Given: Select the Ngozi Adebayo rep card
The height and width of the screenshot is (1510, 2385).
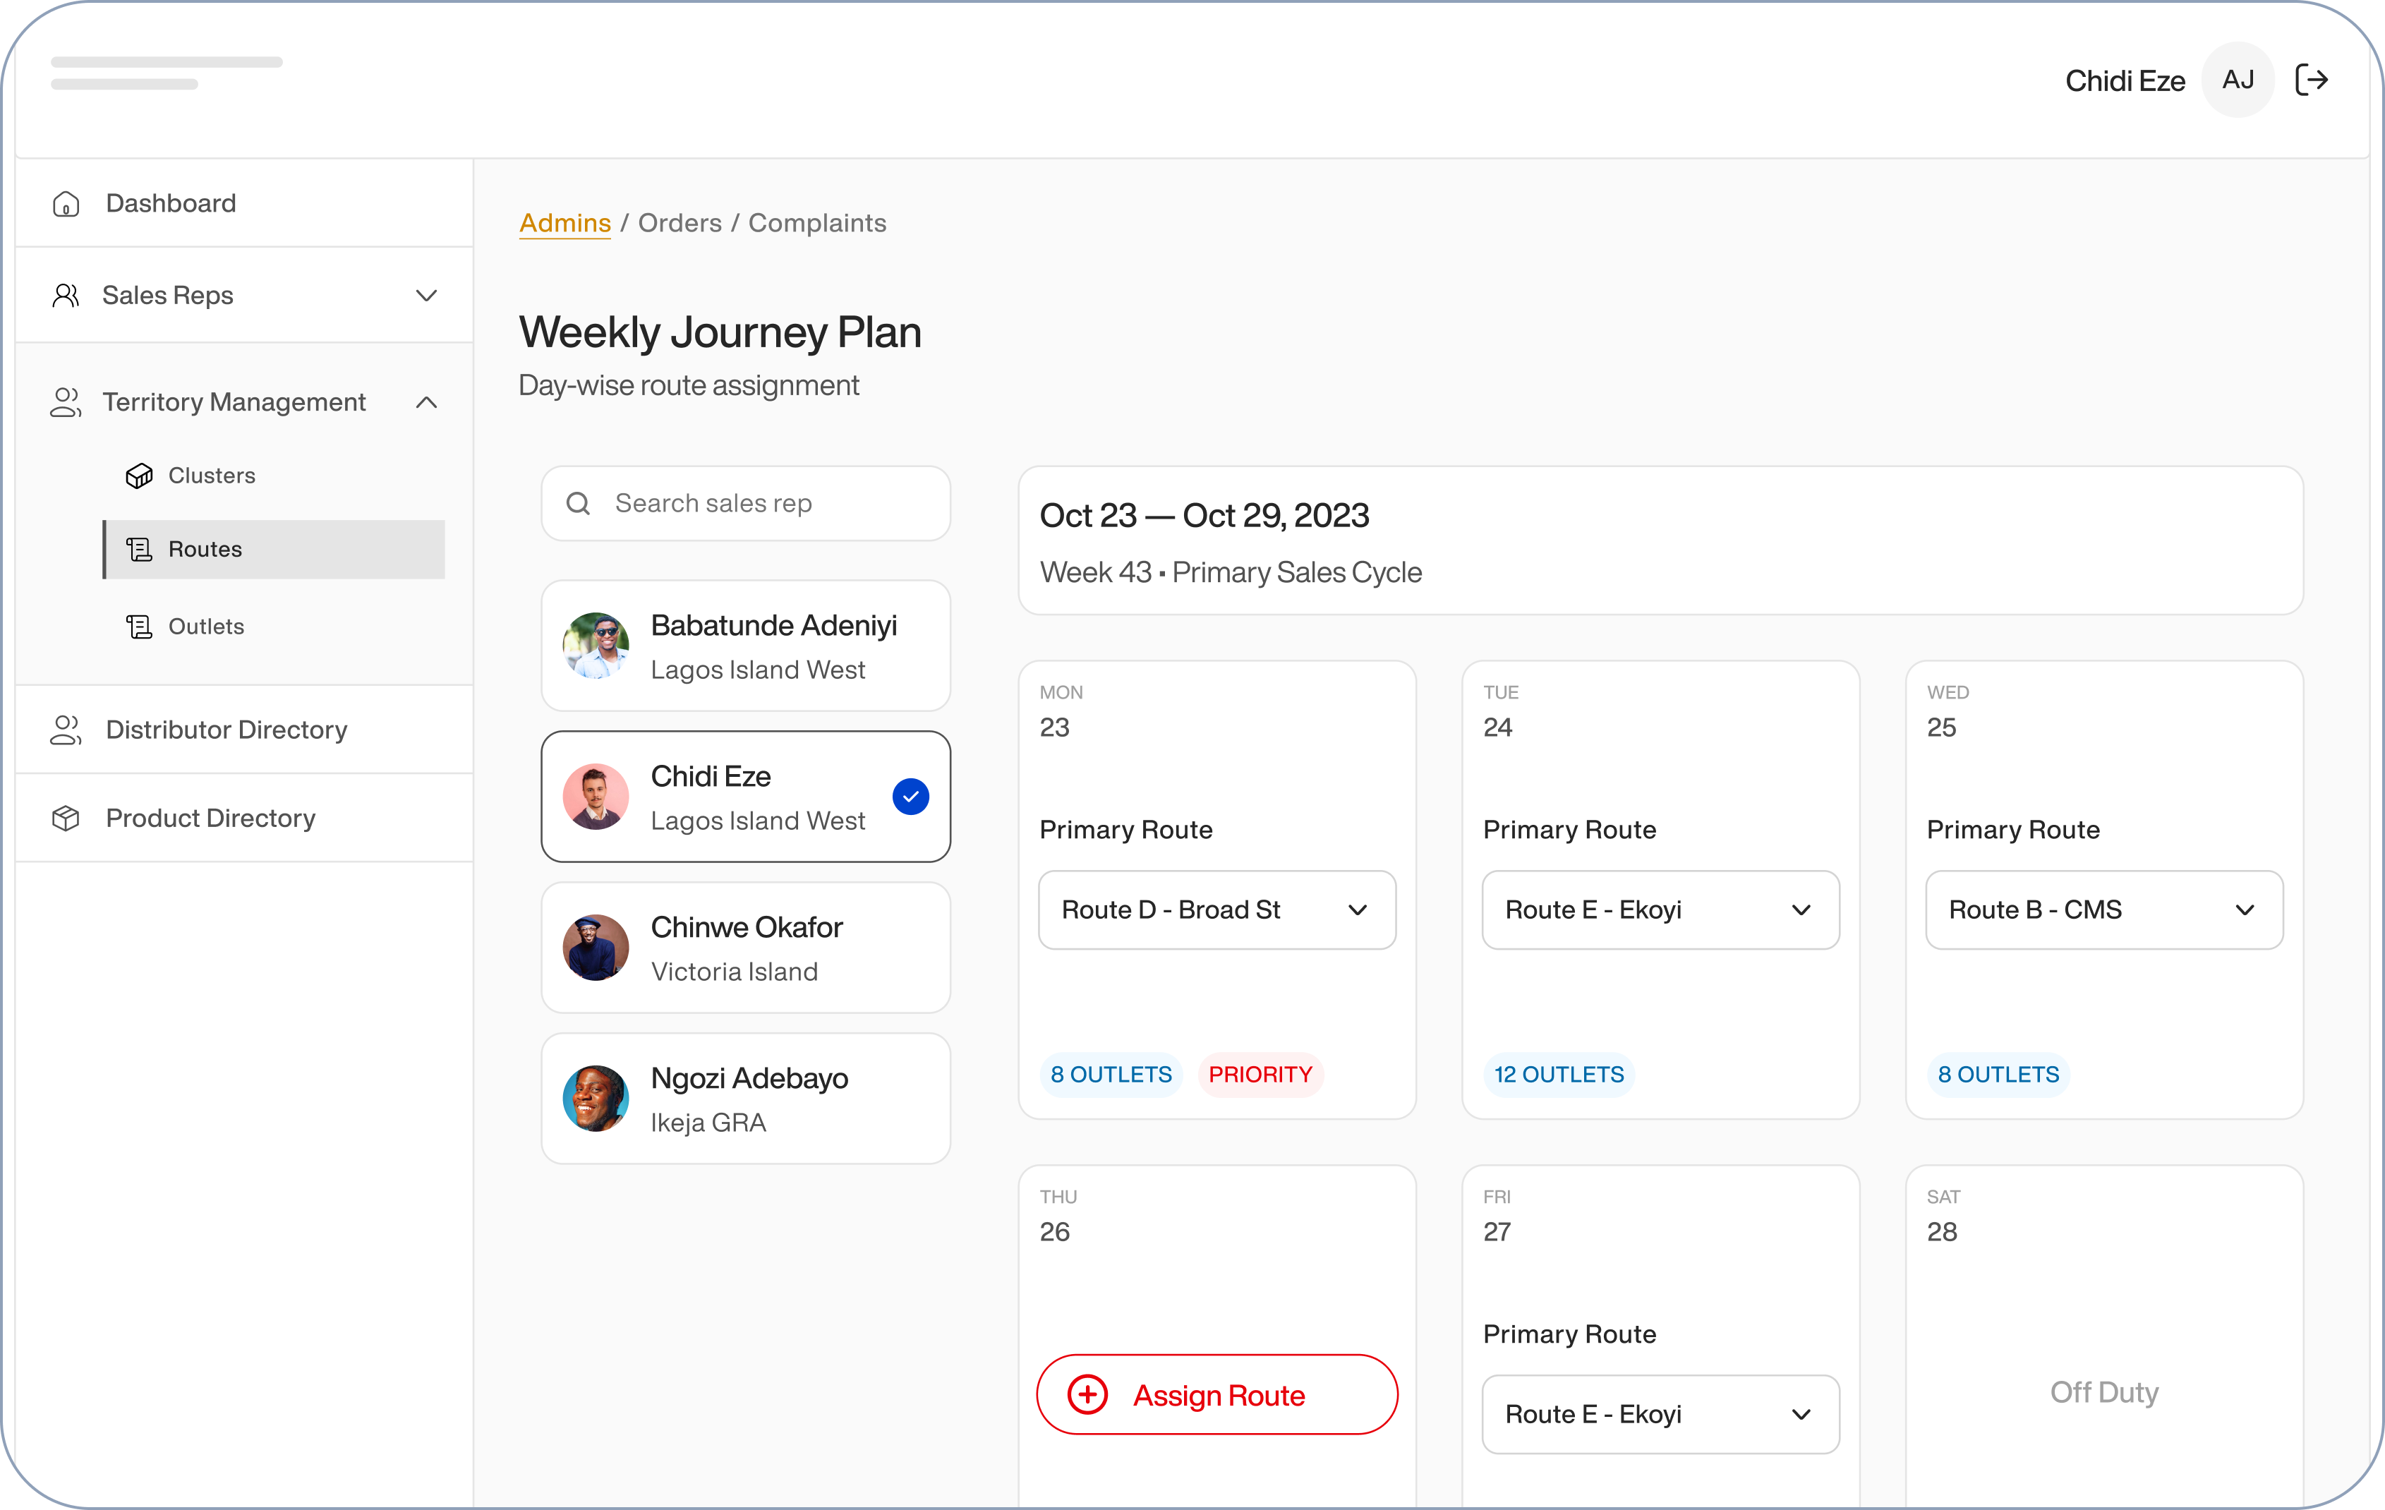Looking at the screenshot, I should [746, 1098].
